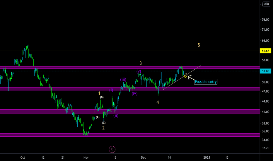Click the 66.00 price axis level
Viewport: 273px width, 161px height.
click(x=265, y=41)
